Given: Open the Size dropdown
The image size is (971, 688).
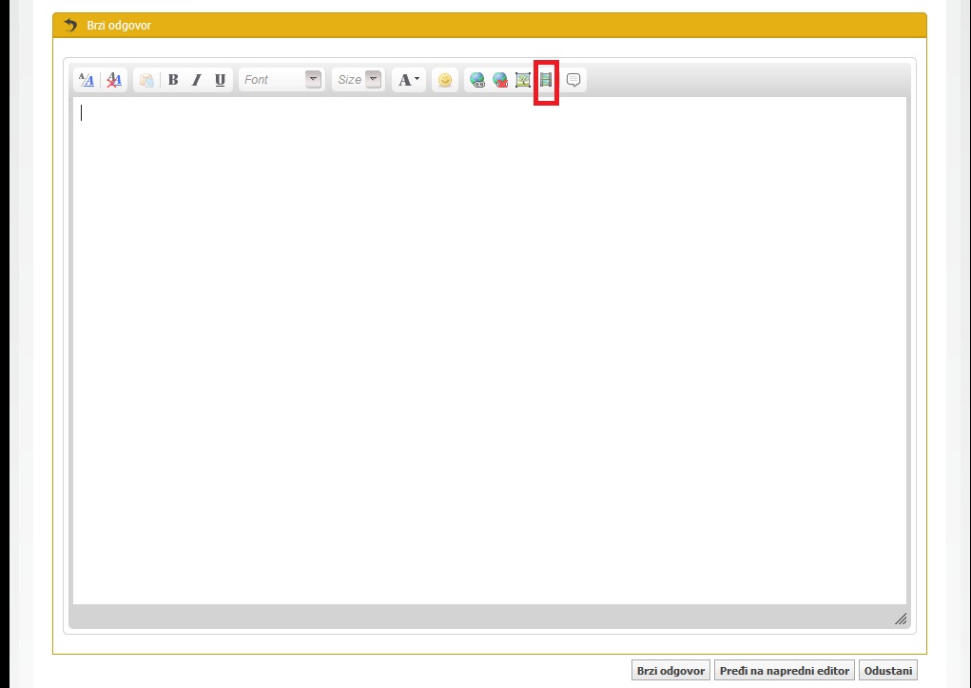Looking at the screenshot, I should [x=373, y=80].
